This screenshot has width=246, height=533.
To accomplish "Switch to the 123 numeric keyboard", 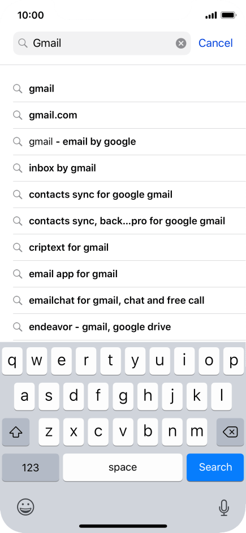I will click(31, 467).
